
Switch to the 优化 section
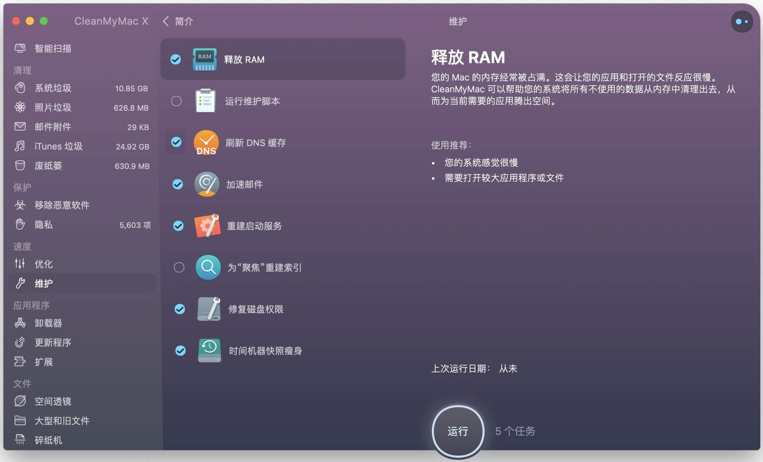[43, 264]
